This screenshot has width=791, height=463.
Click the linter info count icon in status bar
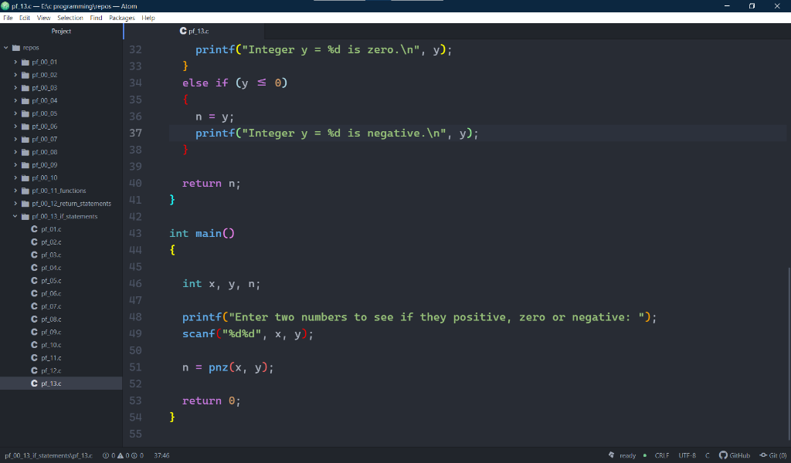[134, 455]
